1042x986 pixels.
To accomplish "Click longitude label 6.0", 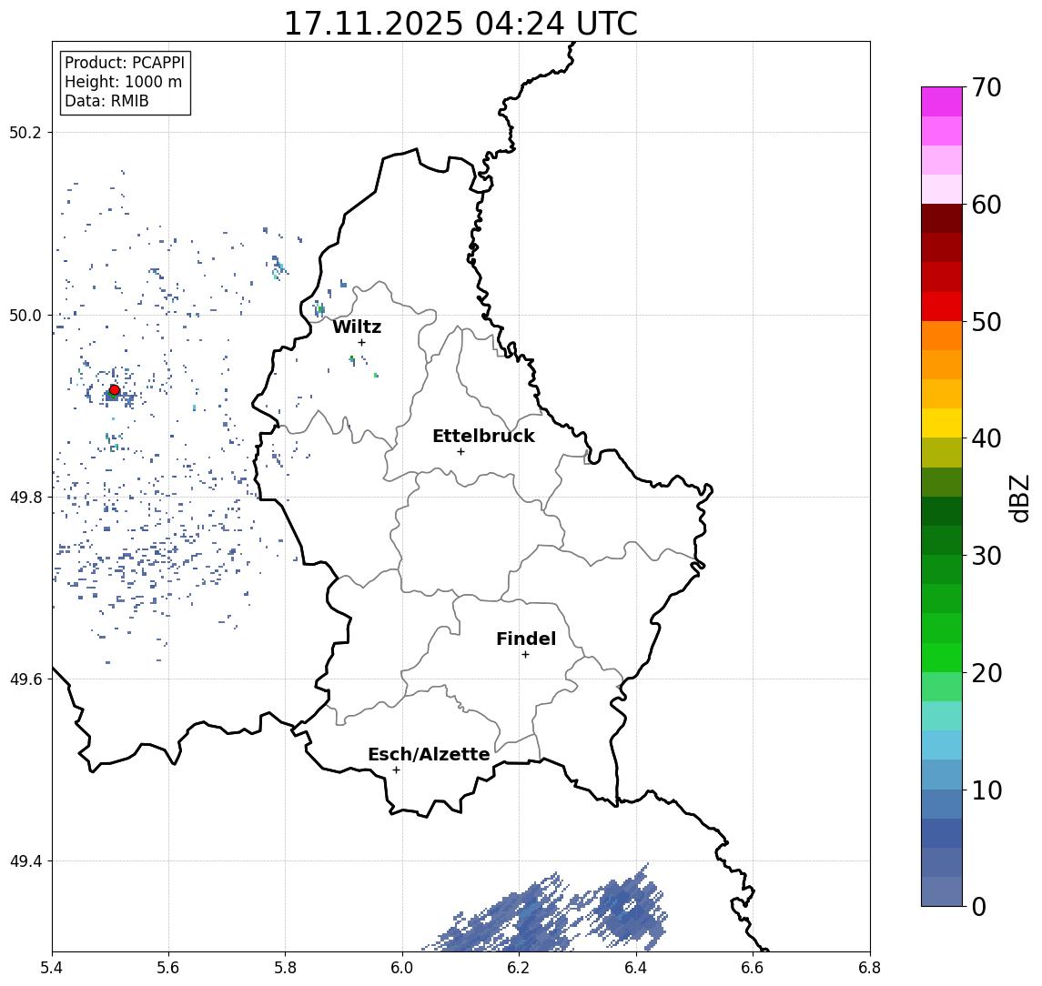I will [403, 968].
